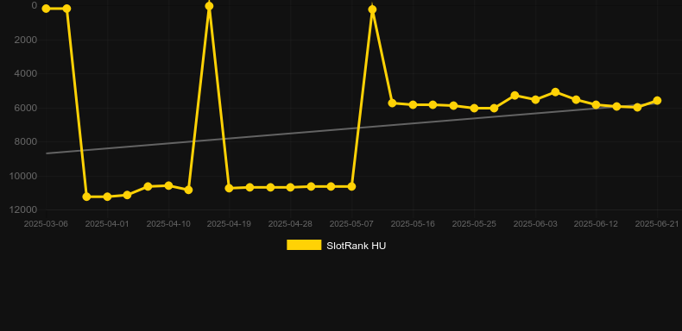
Task: Click the x-axis label 2025-04-28
Action: pos(290,224)
